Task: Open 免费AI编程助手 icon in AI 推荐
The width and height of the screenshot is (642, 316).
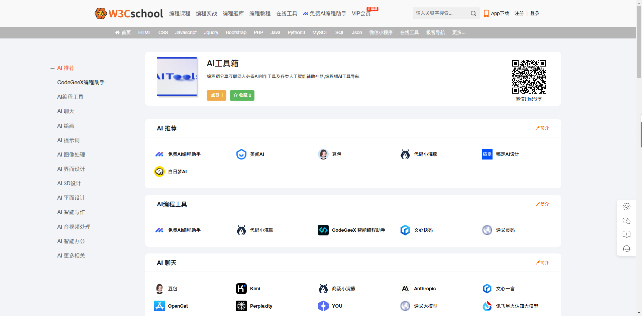Action: (x=159, y=154)
